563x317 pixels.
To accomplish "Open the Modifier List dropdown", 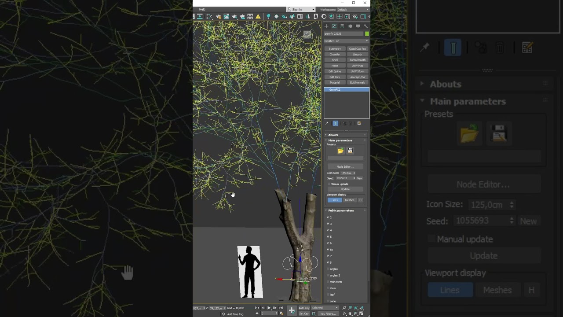I will pyautogui.click(x=346, y=41).
